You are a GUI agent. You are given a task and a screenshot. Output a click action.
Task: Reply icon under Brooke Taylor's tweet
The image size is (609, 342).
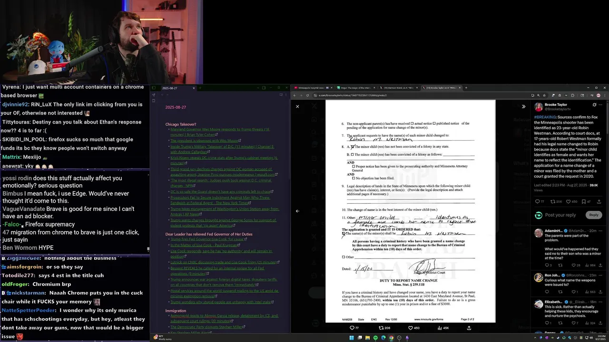538,201
